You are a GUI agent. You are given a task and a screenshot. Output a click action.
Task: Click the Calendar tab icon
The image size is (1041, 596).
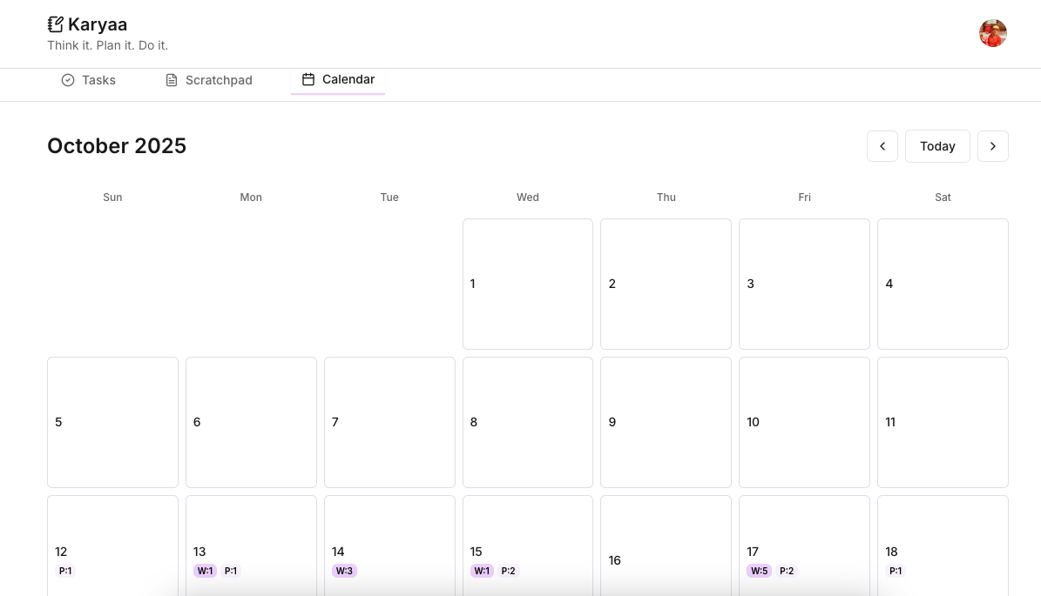(x=308, y=79)
